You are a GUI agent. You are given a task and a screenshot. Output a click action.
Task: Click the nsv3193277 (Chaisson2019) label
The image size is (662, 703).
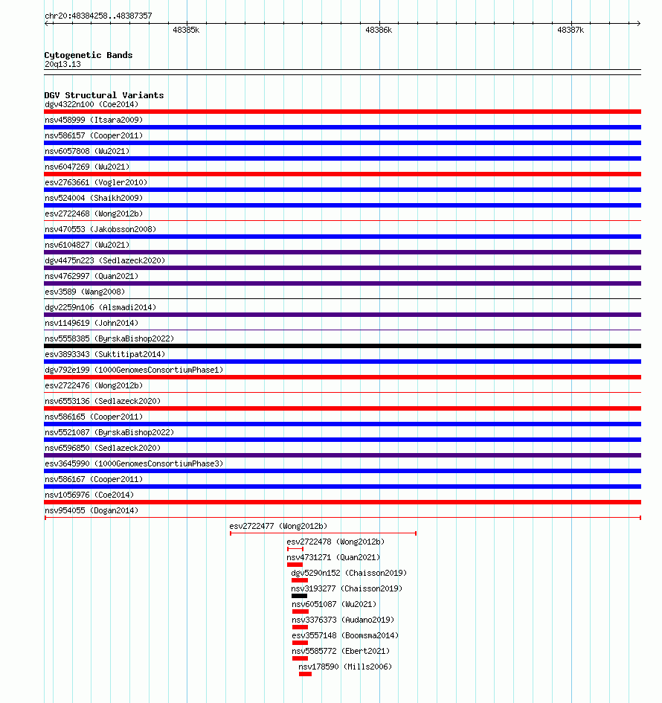click(347, 588)
